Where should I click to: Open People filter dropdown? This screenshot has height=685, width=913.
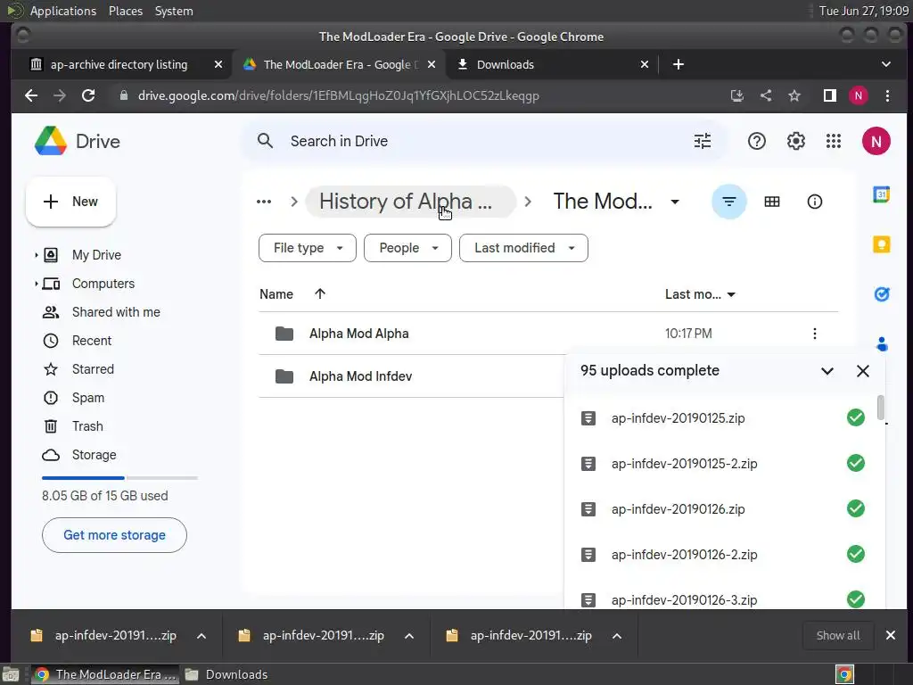[x=407, y=248]
